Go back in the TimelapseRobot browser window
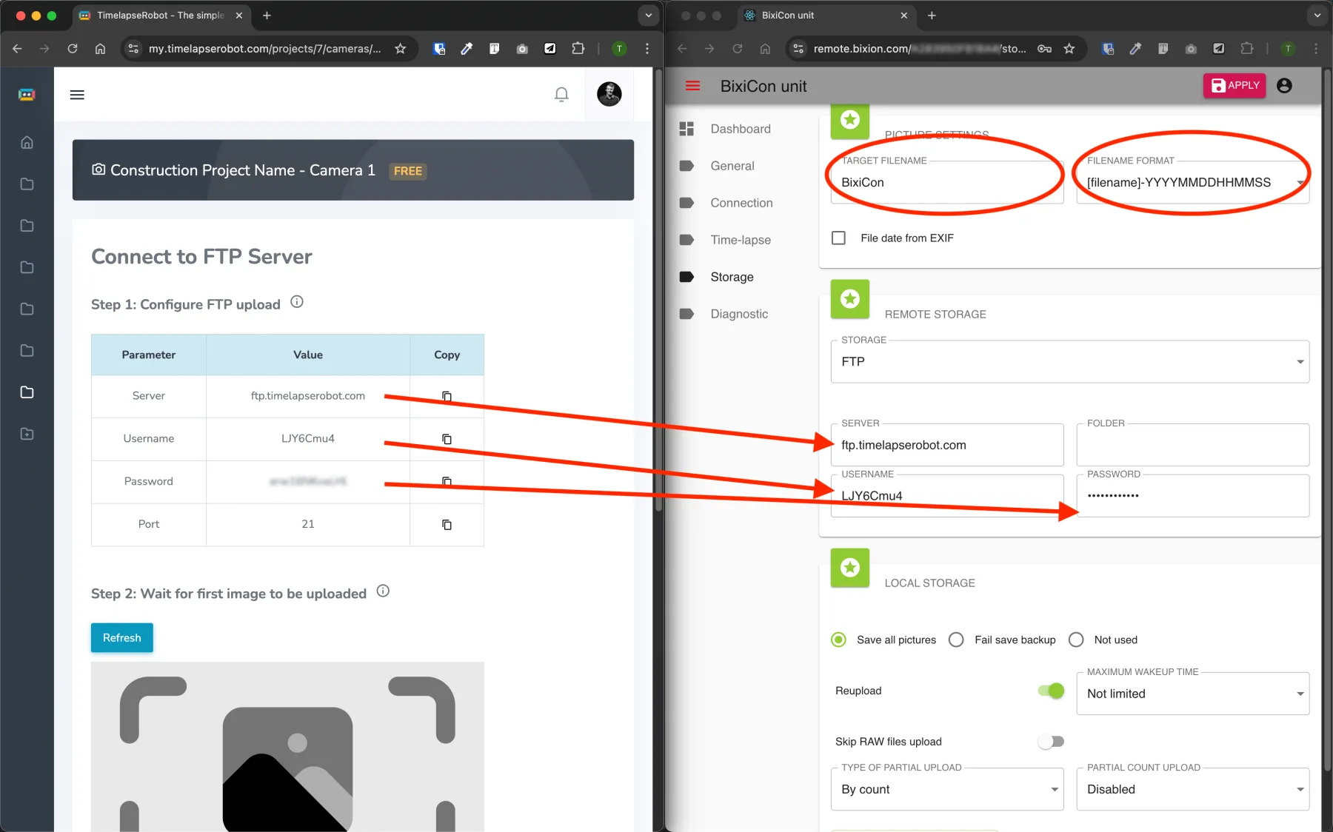The height and width of the screenshot is (832, 1333). coord(17,49)
